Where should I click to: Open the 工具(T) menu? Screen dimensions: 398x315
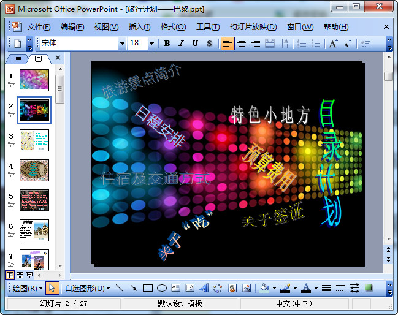(208, 27)
